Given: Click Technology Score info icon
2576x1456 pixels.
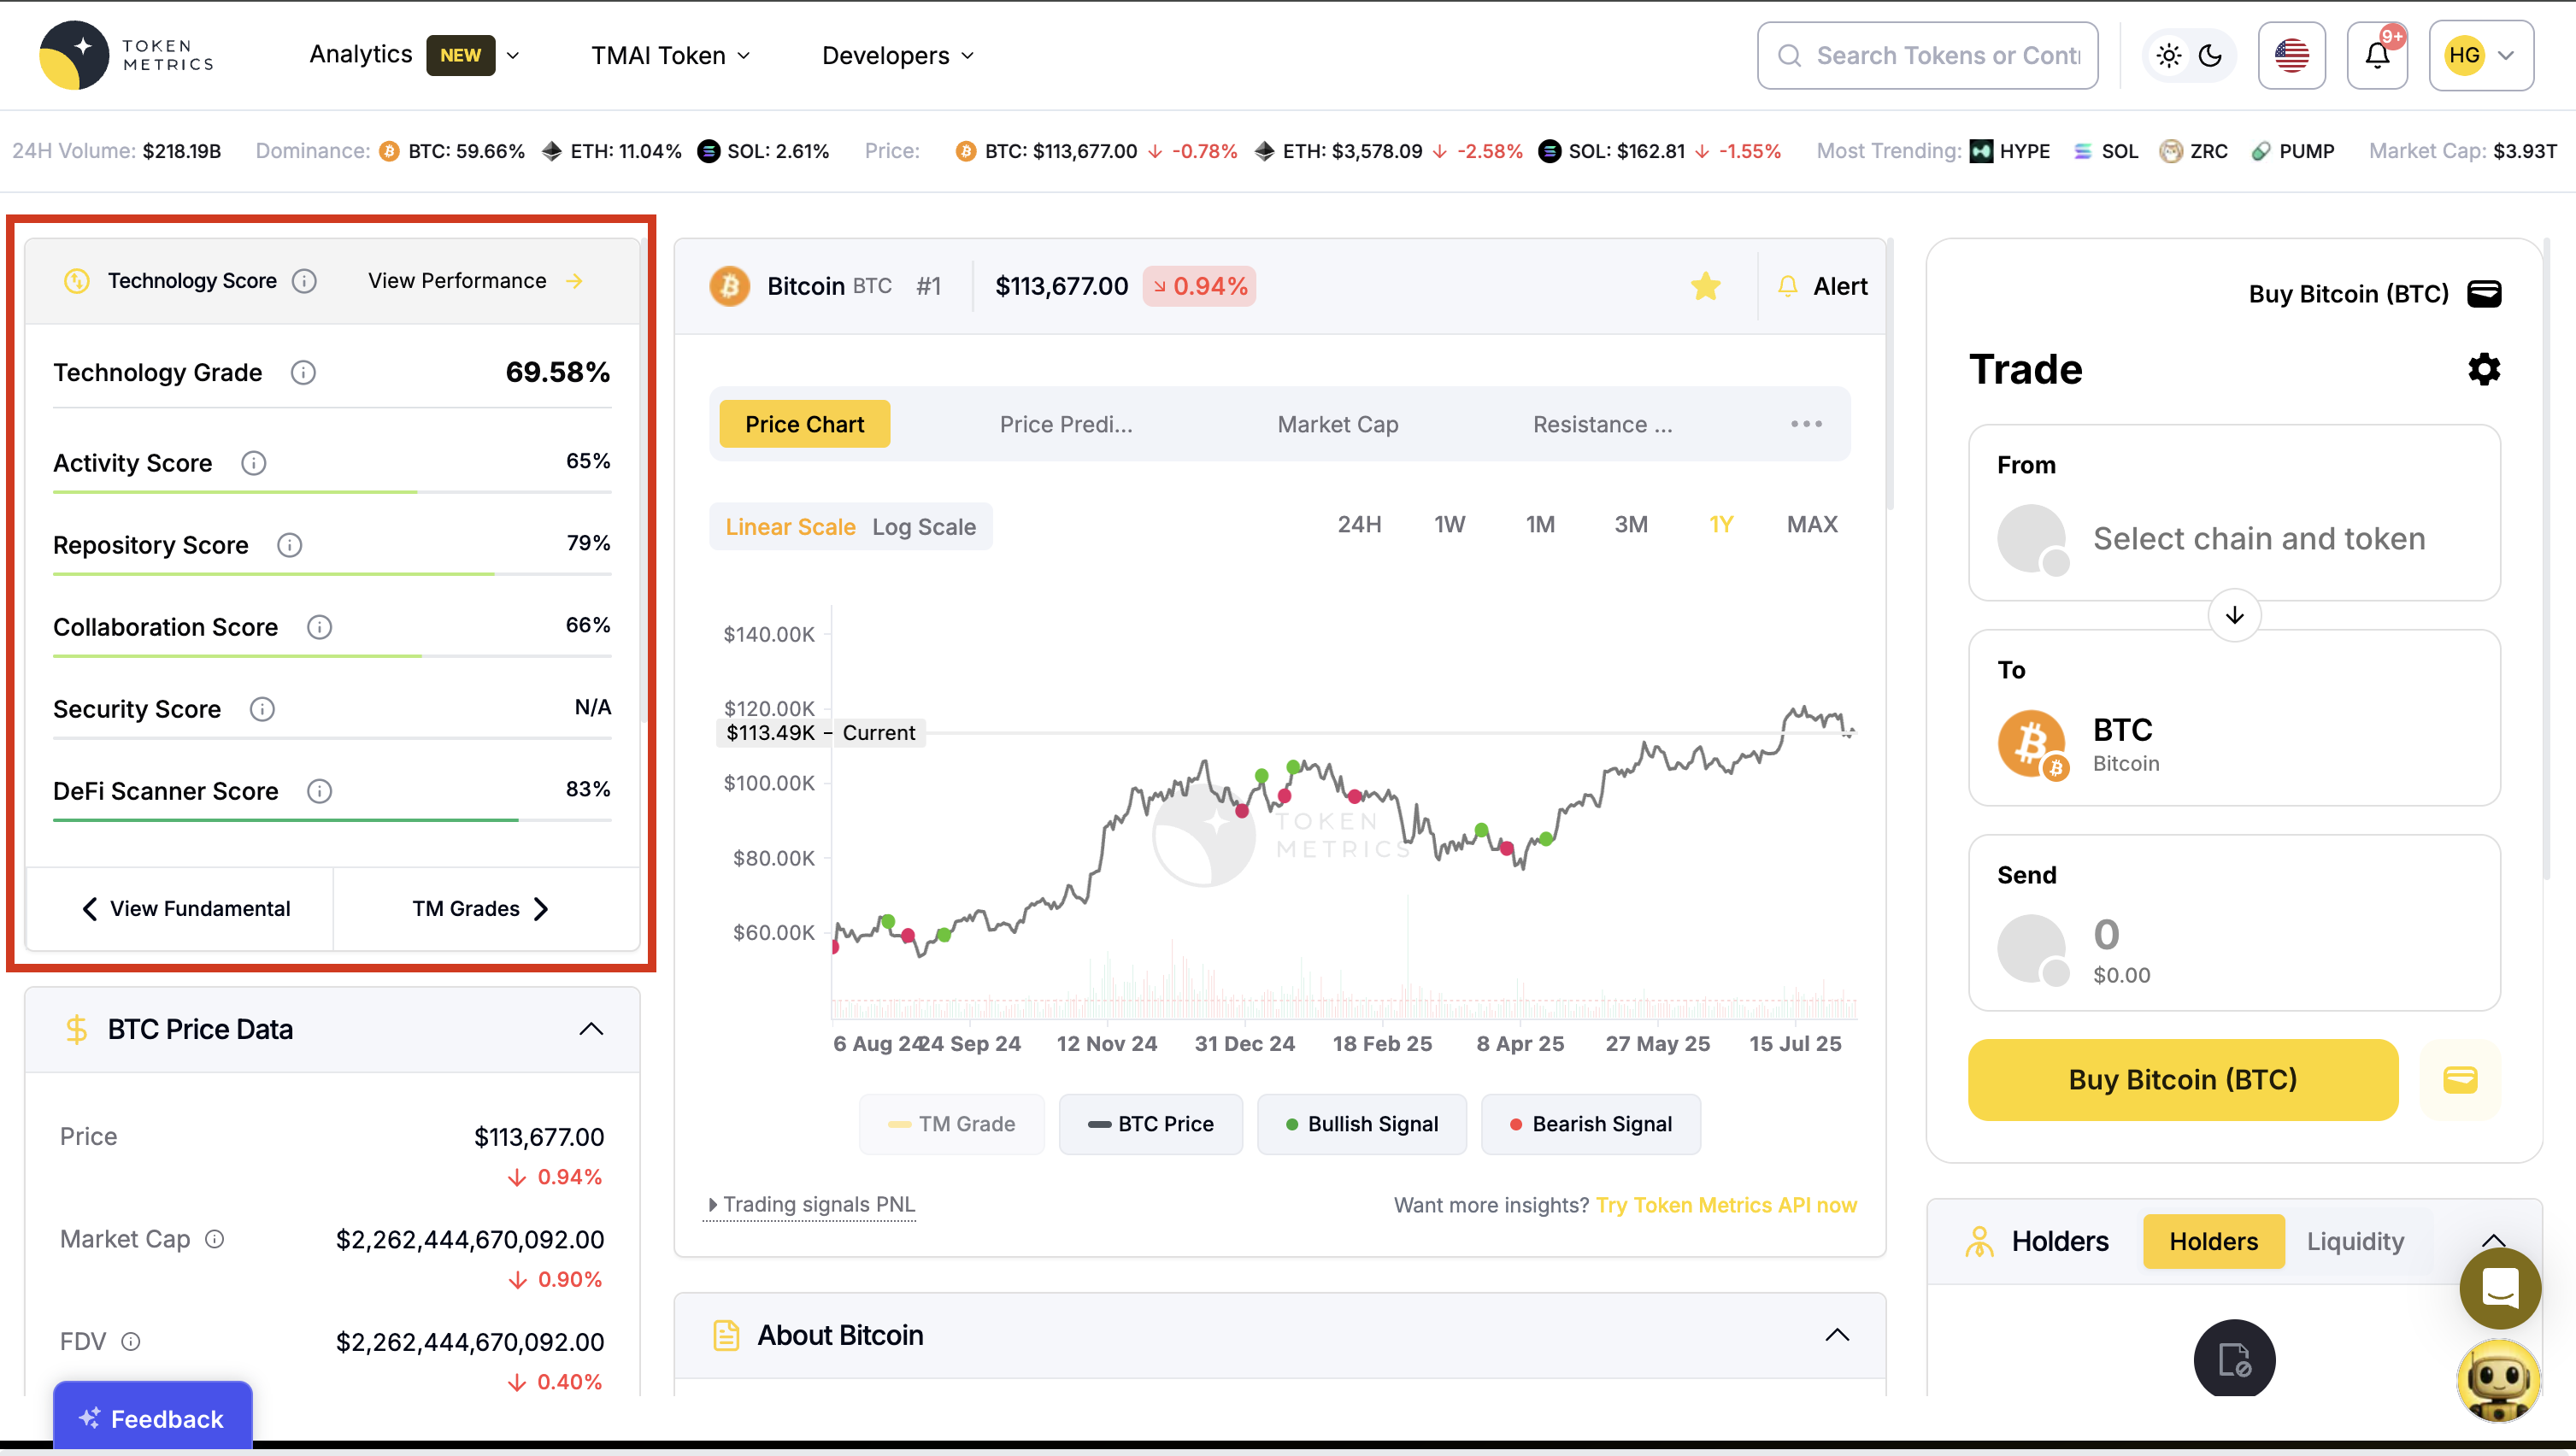Looking at the screenshot, I should click(x=305, y=281).
